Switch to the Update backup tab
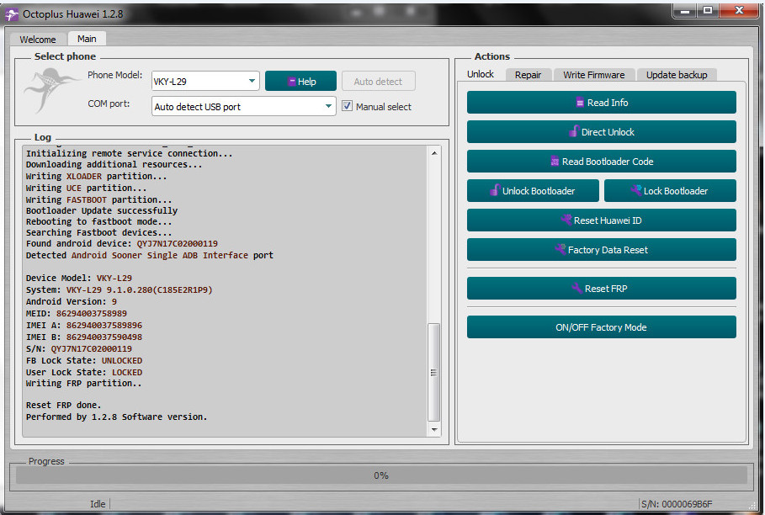The image size is (765, 515). pyautogui.click(x=676, y=75)
